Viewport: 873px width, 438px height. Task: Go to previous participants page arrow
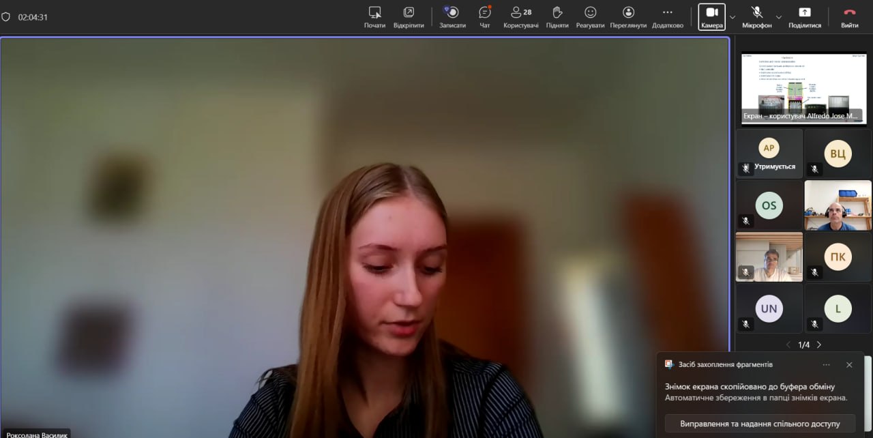788,345
